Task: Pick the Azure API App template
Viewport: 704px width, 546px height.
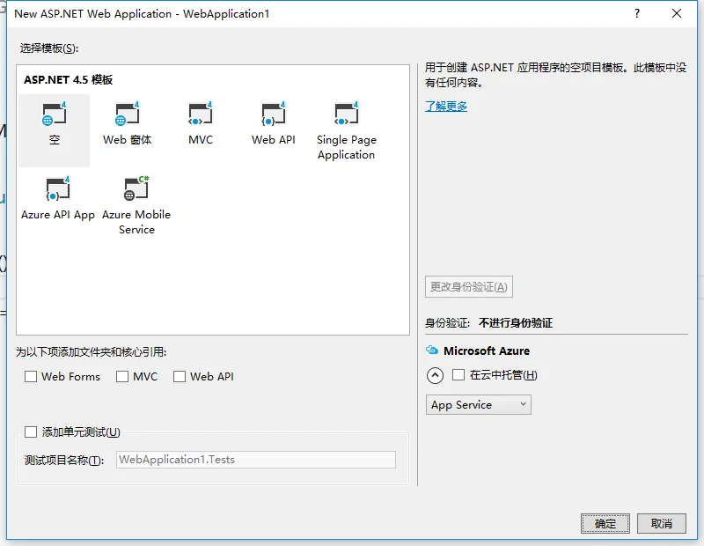Action: tap(58, 198)
